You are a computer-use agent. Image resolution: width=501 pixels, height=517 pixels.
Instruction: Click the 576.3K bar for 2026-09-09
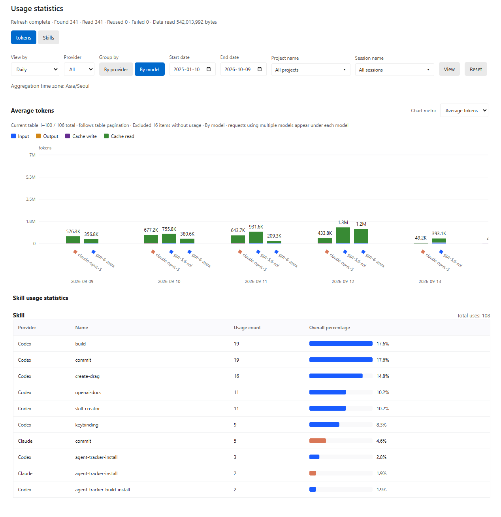click(x=73, y=240)
